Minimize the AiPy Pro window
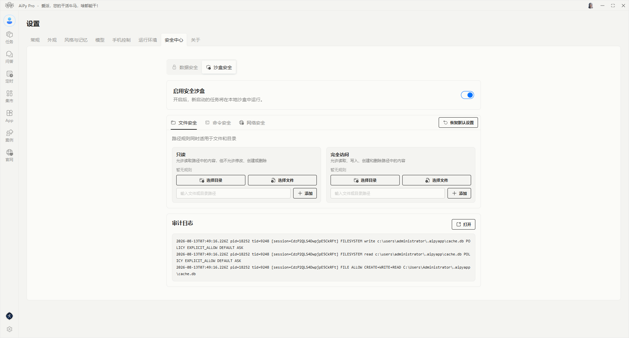The image size is (629, 338). [x=602, y=6]
